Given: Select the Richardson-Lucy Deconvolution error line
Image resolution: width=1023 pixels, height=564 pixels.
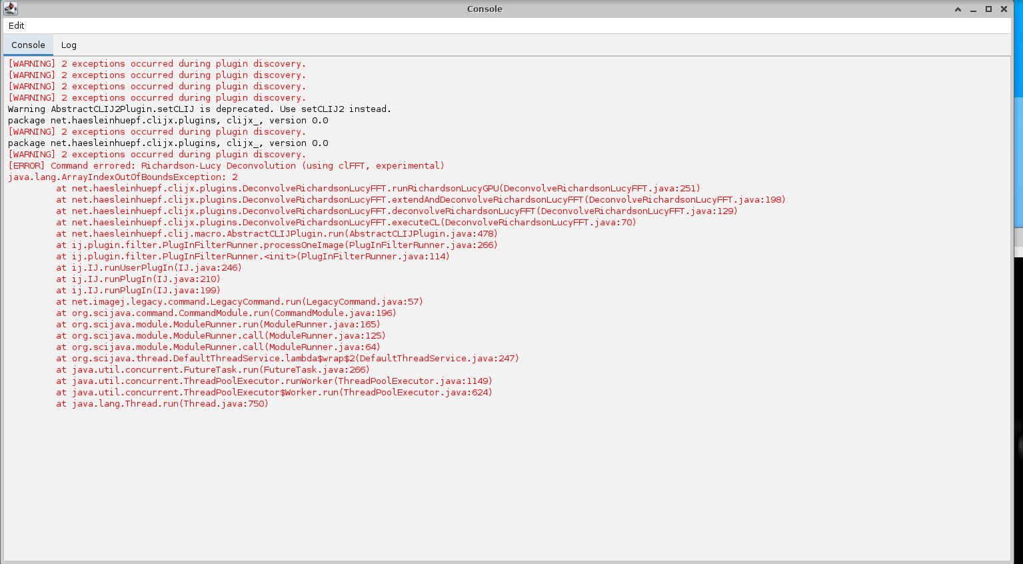Looking at the screenshot, I should (x=227, y=165).
